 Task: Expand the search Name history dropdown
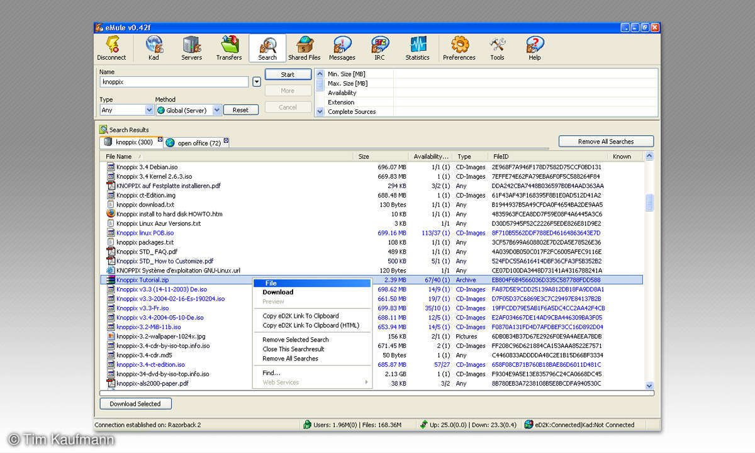click(x=257, y=82)
